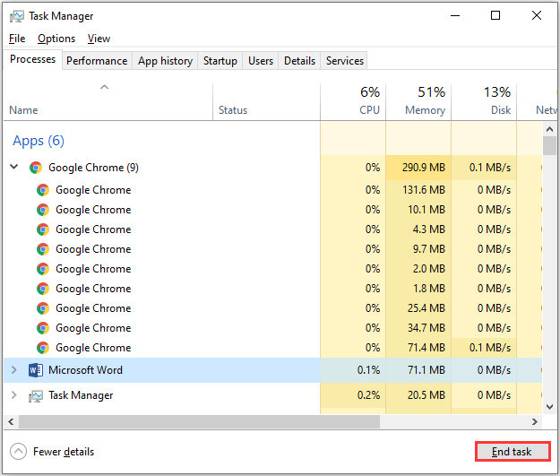Sort processes by Network column
Image resolution: width=560 pixels, height=476 pixels.
pyautogui.click(x=537, y=102)
